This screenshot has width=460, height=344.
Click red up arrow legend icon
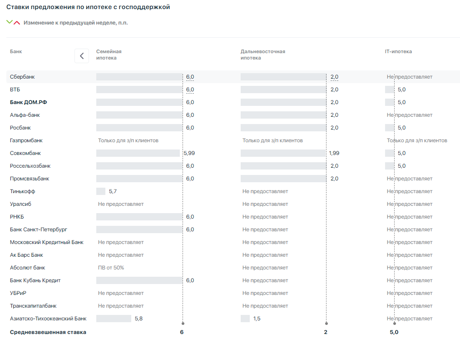(x=17, y=23)
